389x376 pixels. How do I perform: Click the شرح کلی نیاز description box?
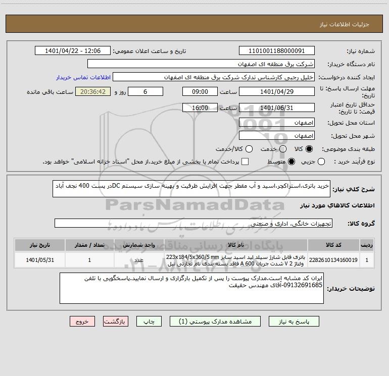tap(191, 189)
